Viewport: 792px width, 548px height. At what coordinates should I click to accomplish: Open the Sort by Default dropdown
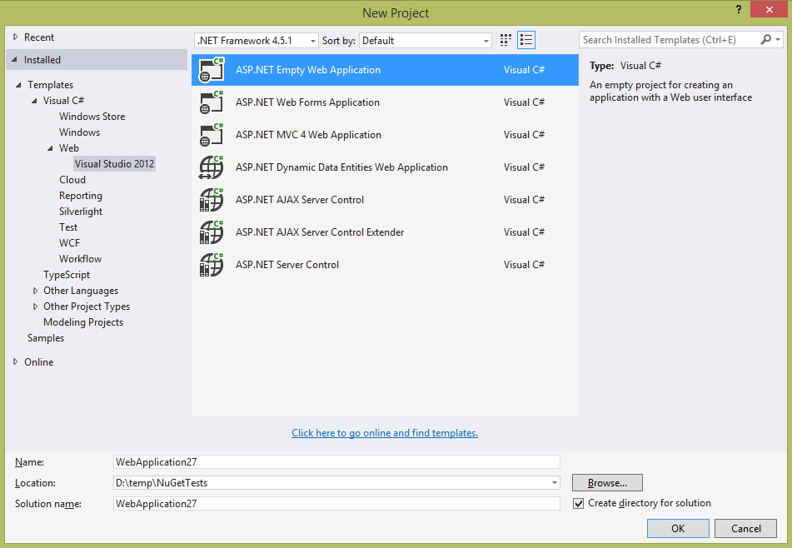426,41
